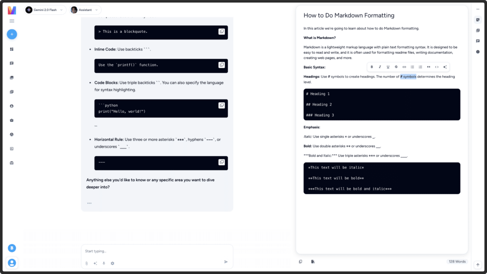Apply Bold in the floating format toolbar

click(x=372, y=67)
